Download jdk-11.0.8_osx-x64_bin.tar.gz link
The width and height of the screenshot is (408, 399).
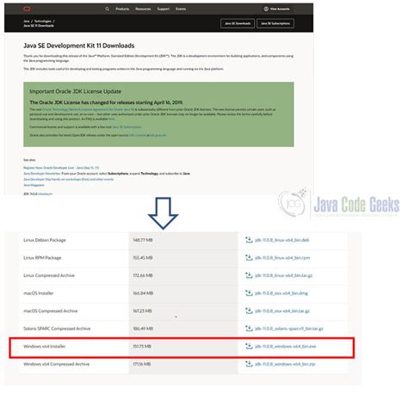[282, 310]
